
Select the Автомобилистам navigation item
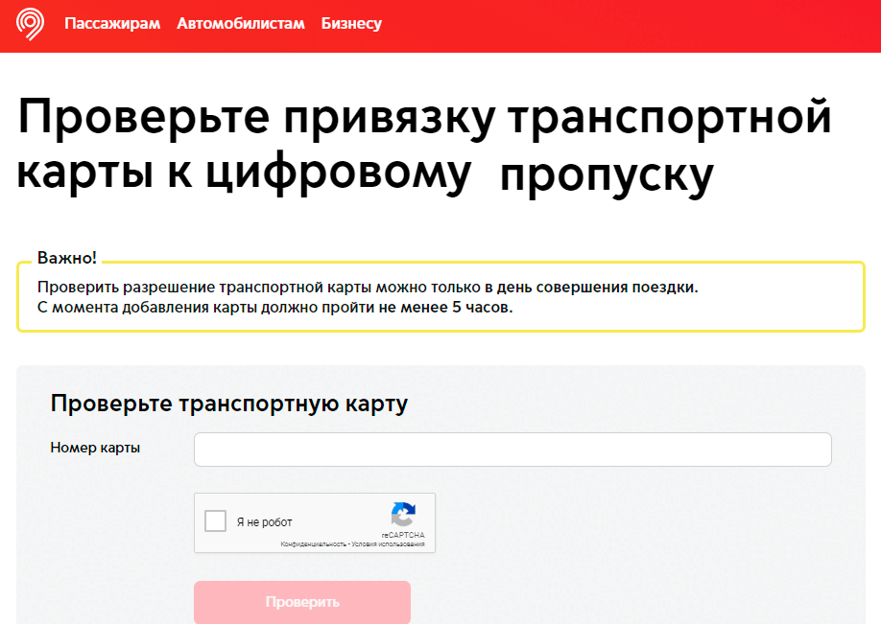(x=241, y=24)
